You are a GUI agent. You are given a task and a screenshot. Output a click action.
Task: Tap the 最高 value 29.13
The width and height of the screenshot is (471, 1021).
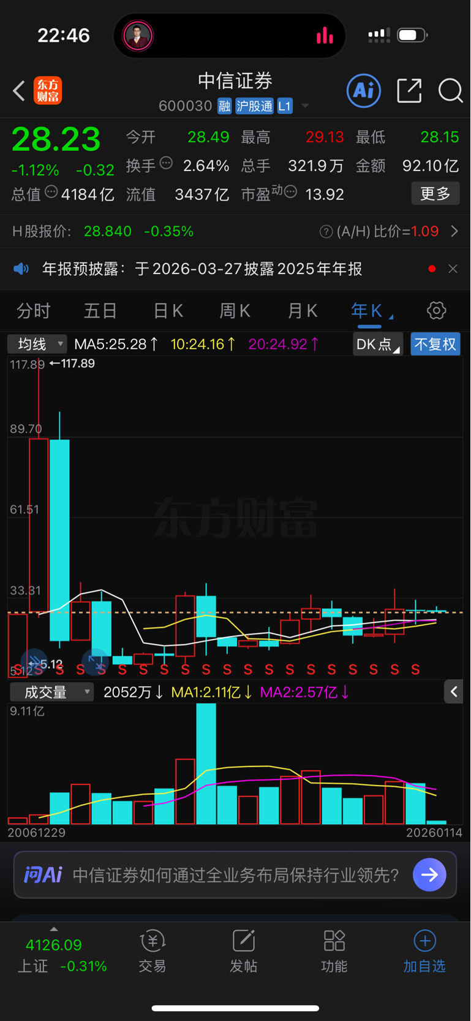pyautogui.click(x=325, y=137)
